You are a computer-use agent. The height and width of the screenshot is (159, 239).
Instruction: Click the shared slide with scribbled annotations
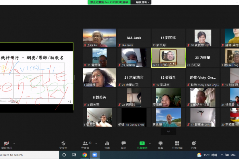click(x=36, y=78)
